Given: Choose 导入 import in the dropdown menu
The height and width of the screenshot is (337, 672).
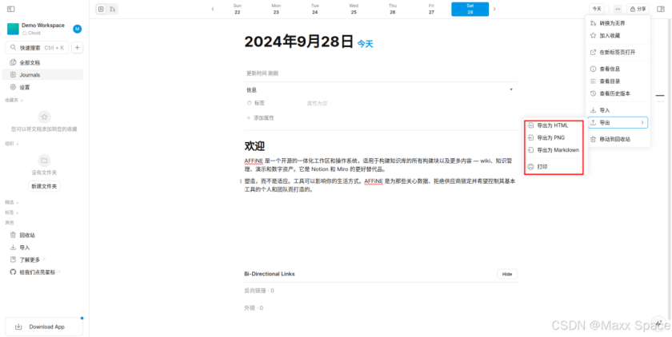Looking at the screenshot, I should click(618, 110).
